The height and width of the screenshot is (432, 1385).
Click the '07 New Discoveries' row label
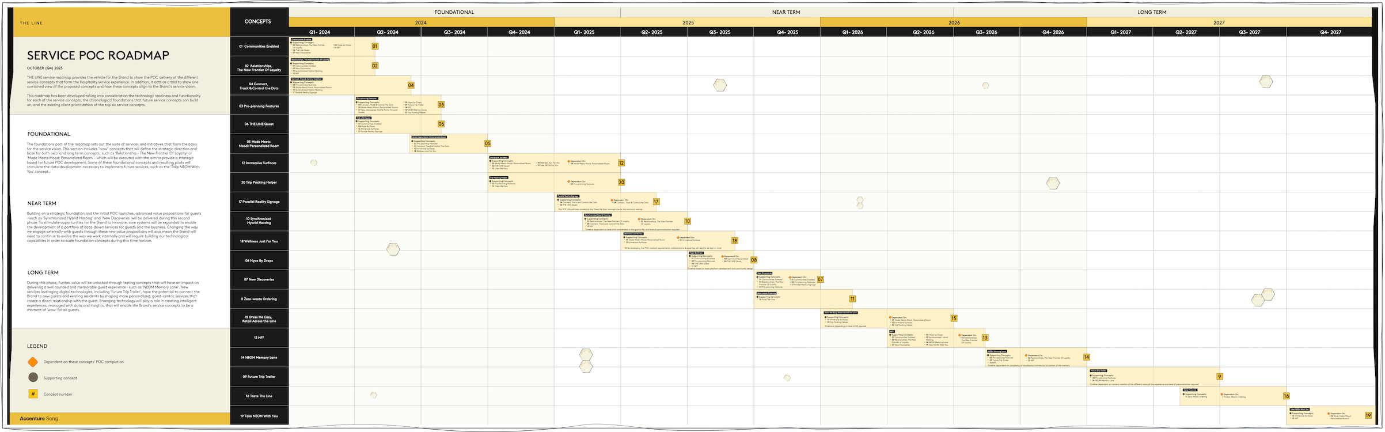point(259,279)
